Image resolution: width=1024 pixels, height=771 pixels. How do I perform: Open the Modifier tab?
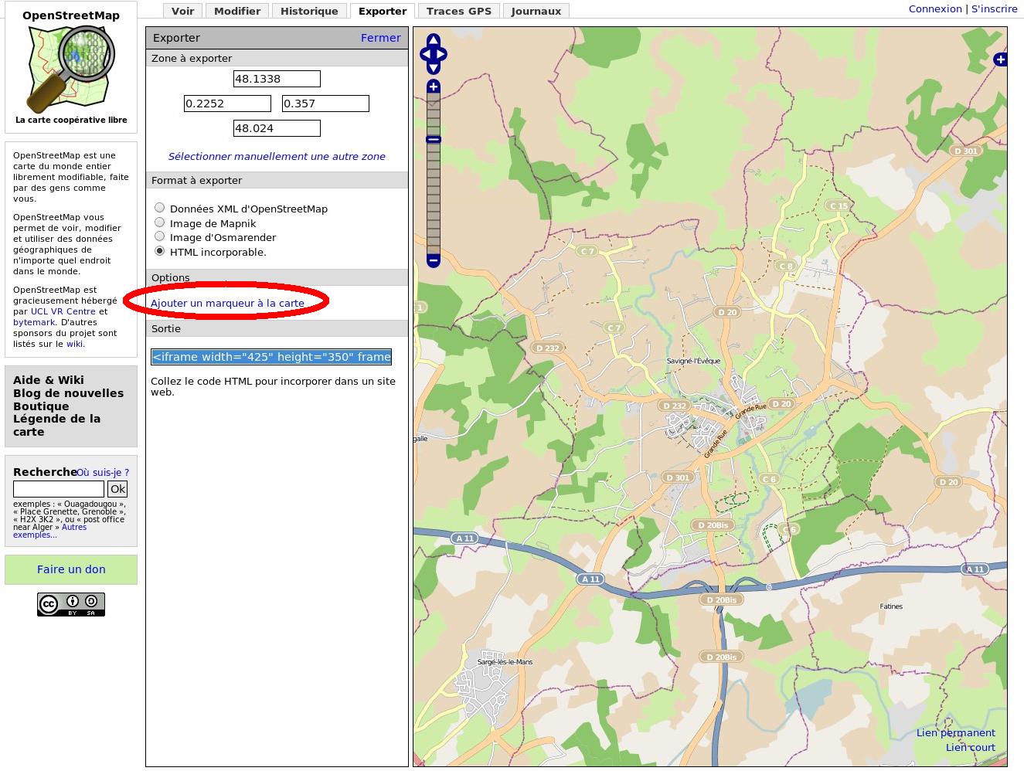(237, 11)
